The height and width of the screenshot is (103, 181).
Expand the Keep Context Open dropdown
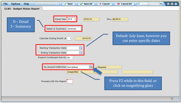click(x=47, y=4)
